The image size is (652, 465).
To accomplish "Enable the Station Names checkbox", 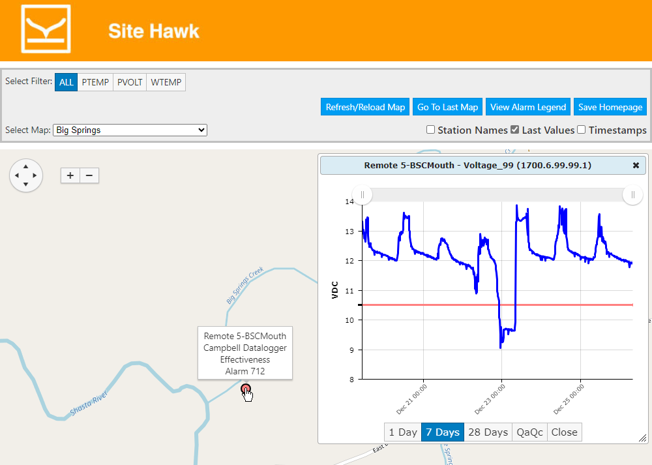I will point(431,130).
